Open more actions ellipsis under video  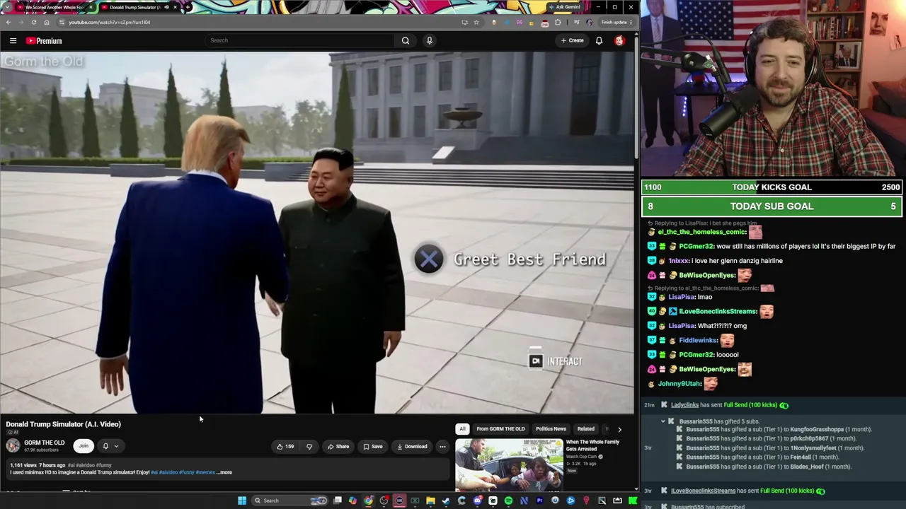tap(442, 446)
